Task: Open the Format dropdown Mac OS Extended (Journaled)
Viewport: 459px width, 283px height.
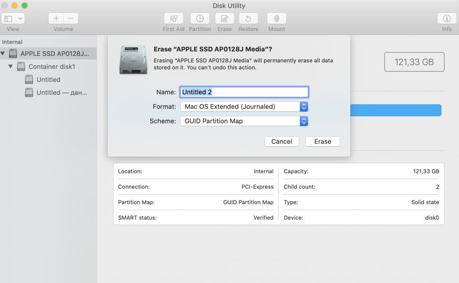Action: pyautogui.click(x=244, y=106)
